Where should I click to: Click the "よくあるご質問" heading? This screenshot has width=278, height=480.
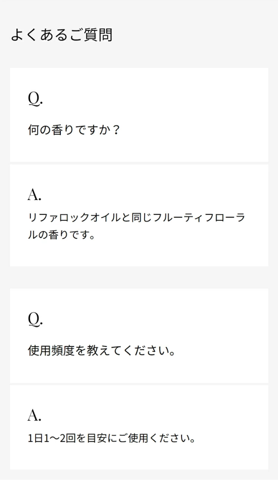pos(61,35)
